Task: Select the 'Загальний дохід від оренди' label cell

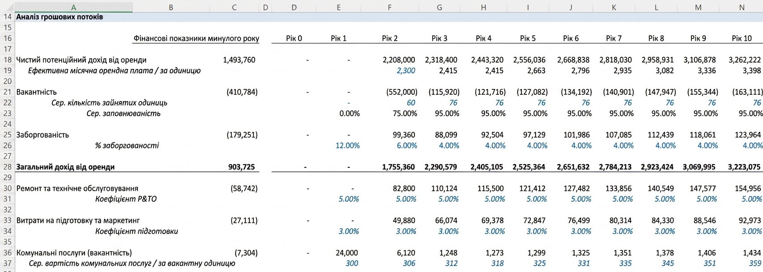Action: (x=65, y=167)
